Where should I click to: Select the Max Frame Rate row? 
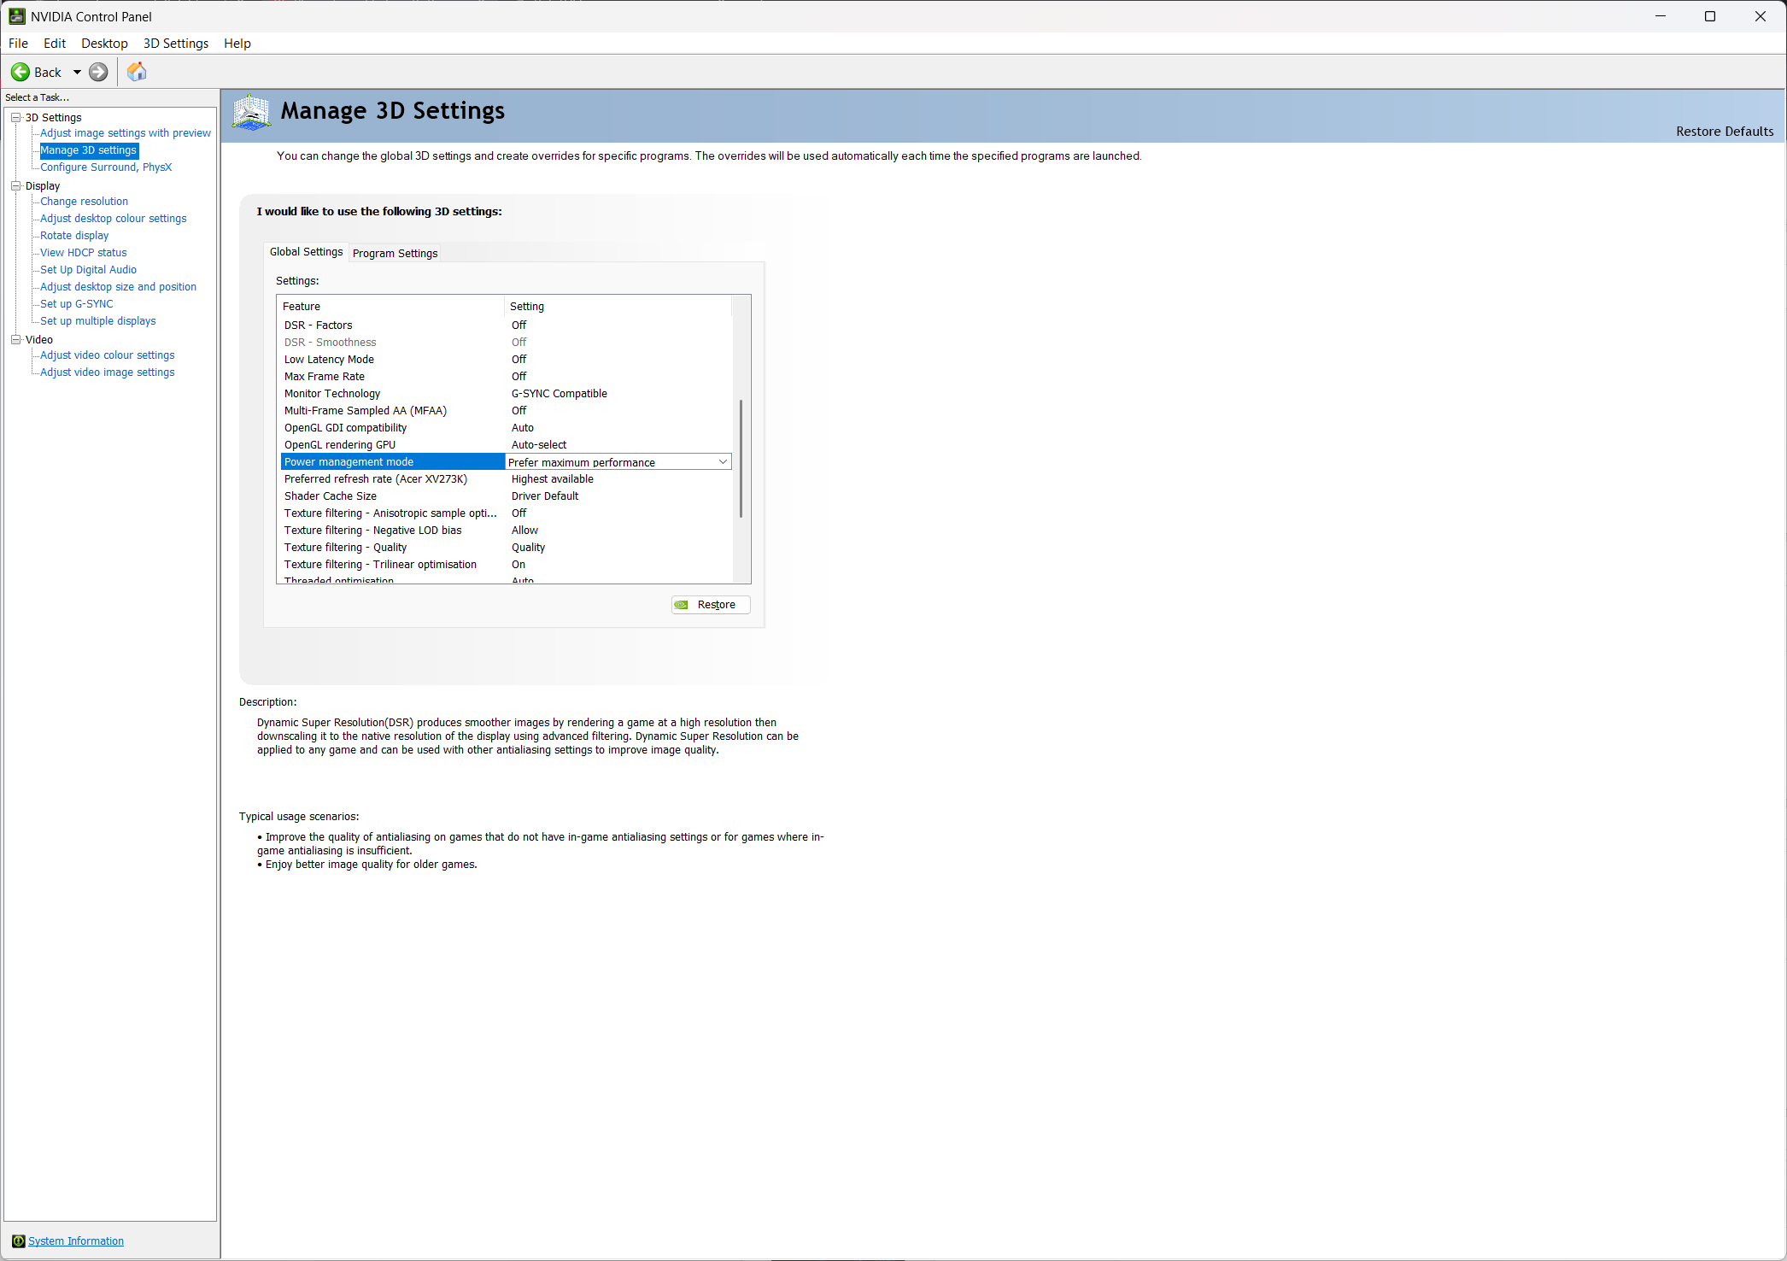(506, 377)
